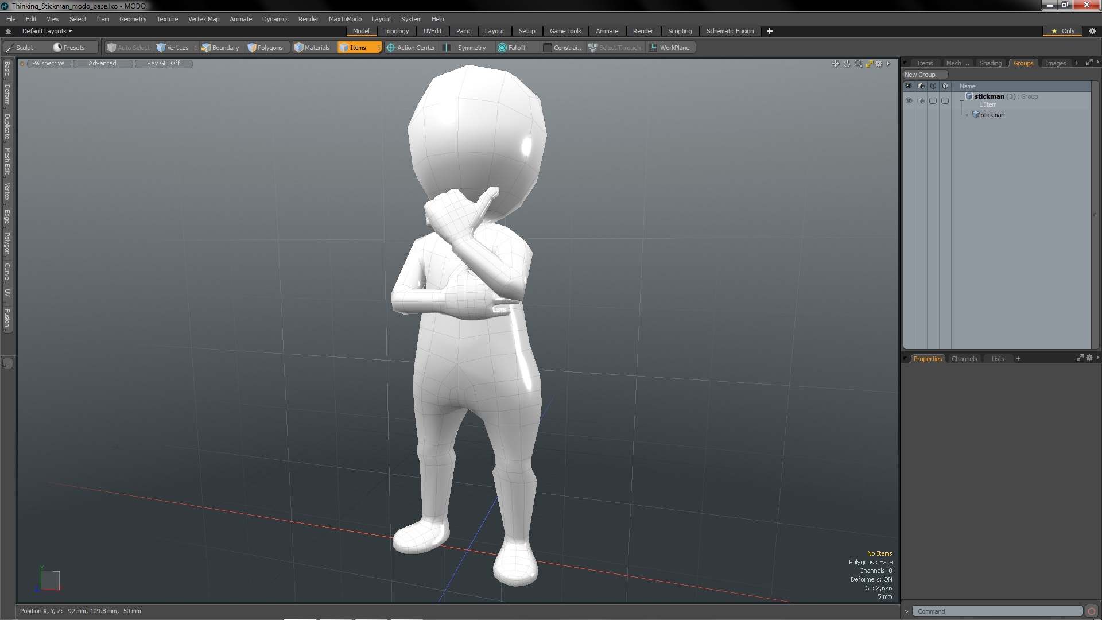This screenshot has width=1102, height=620.
Task: Open Default Layouts dropdown
Action: click(x=47, y=31)
